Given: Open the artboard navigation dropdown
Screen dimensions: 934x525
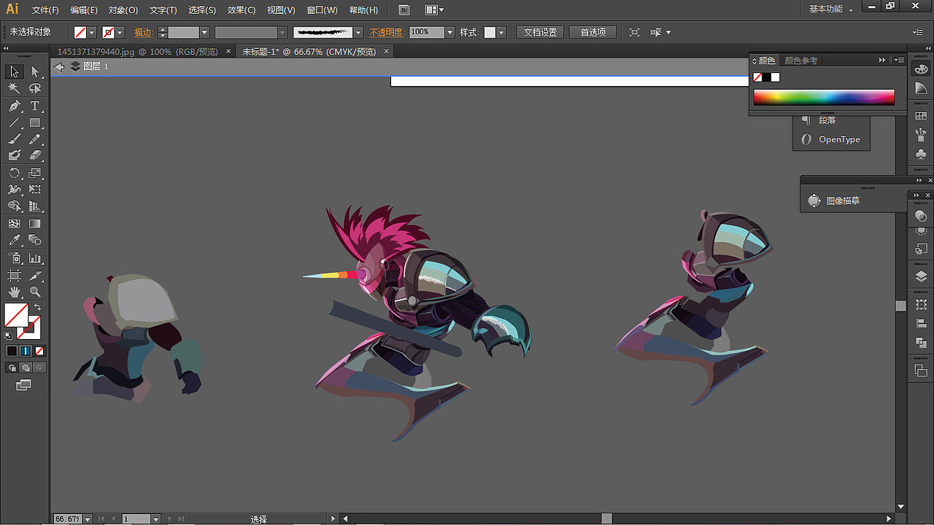Looking at the screenshot, I should 155,519.
